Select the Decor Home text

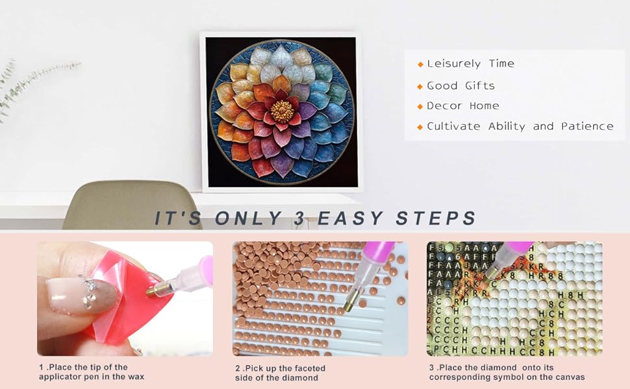463,106
